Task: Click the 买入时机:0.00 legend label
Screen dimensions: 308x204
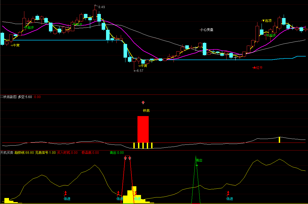Action: [x=67, y=153]
